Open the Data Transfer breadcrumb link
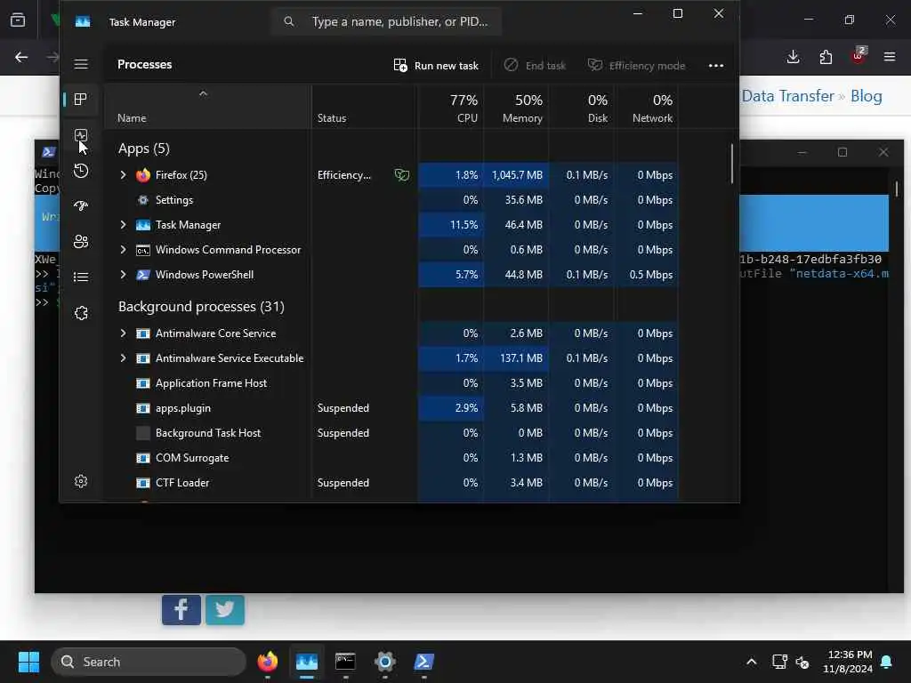 click(x=788, y=96)
